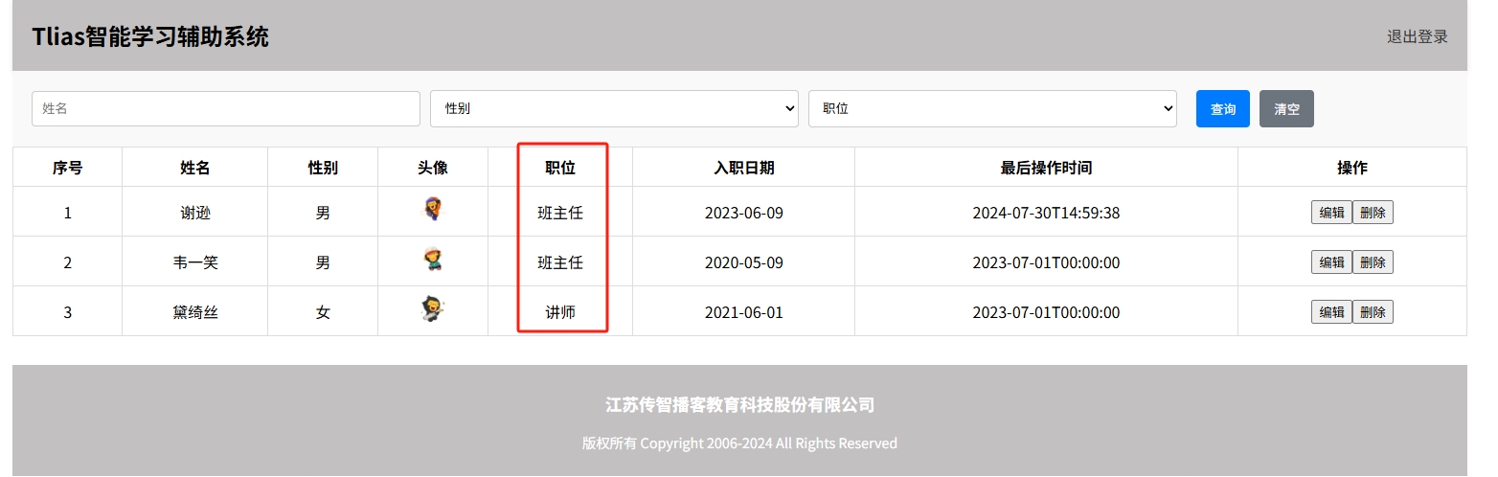
Task: Open the 职位 dropdown filter
Action: coord(992,109)
